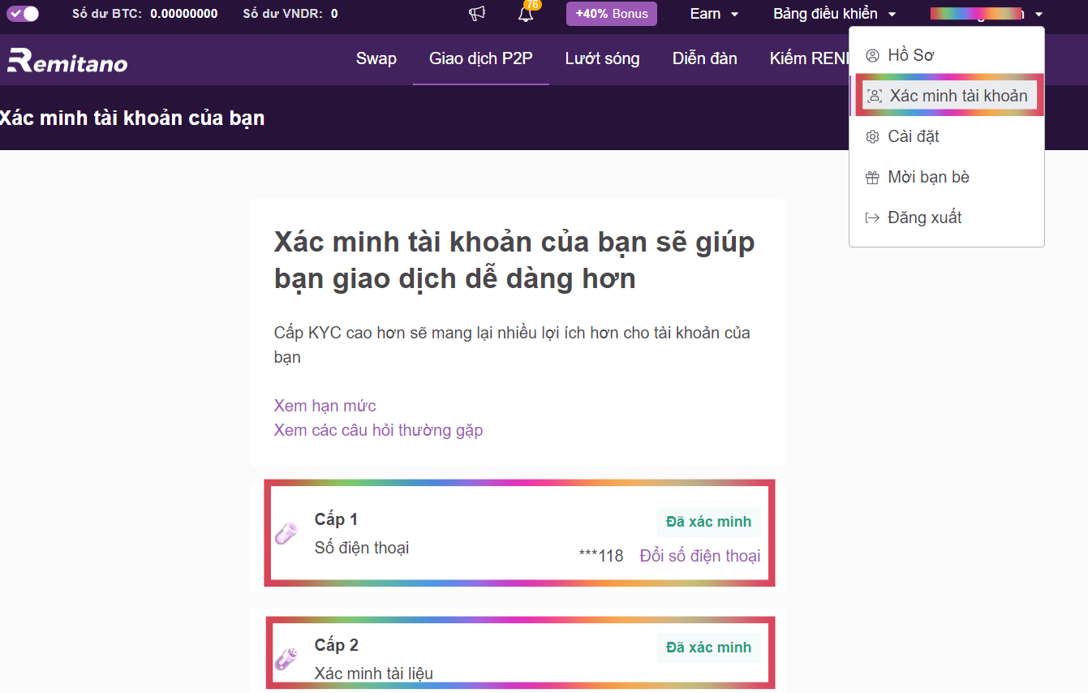The image size is (1088, 693).
Task: Click the notification count badge 76
Action: (533, 5)
